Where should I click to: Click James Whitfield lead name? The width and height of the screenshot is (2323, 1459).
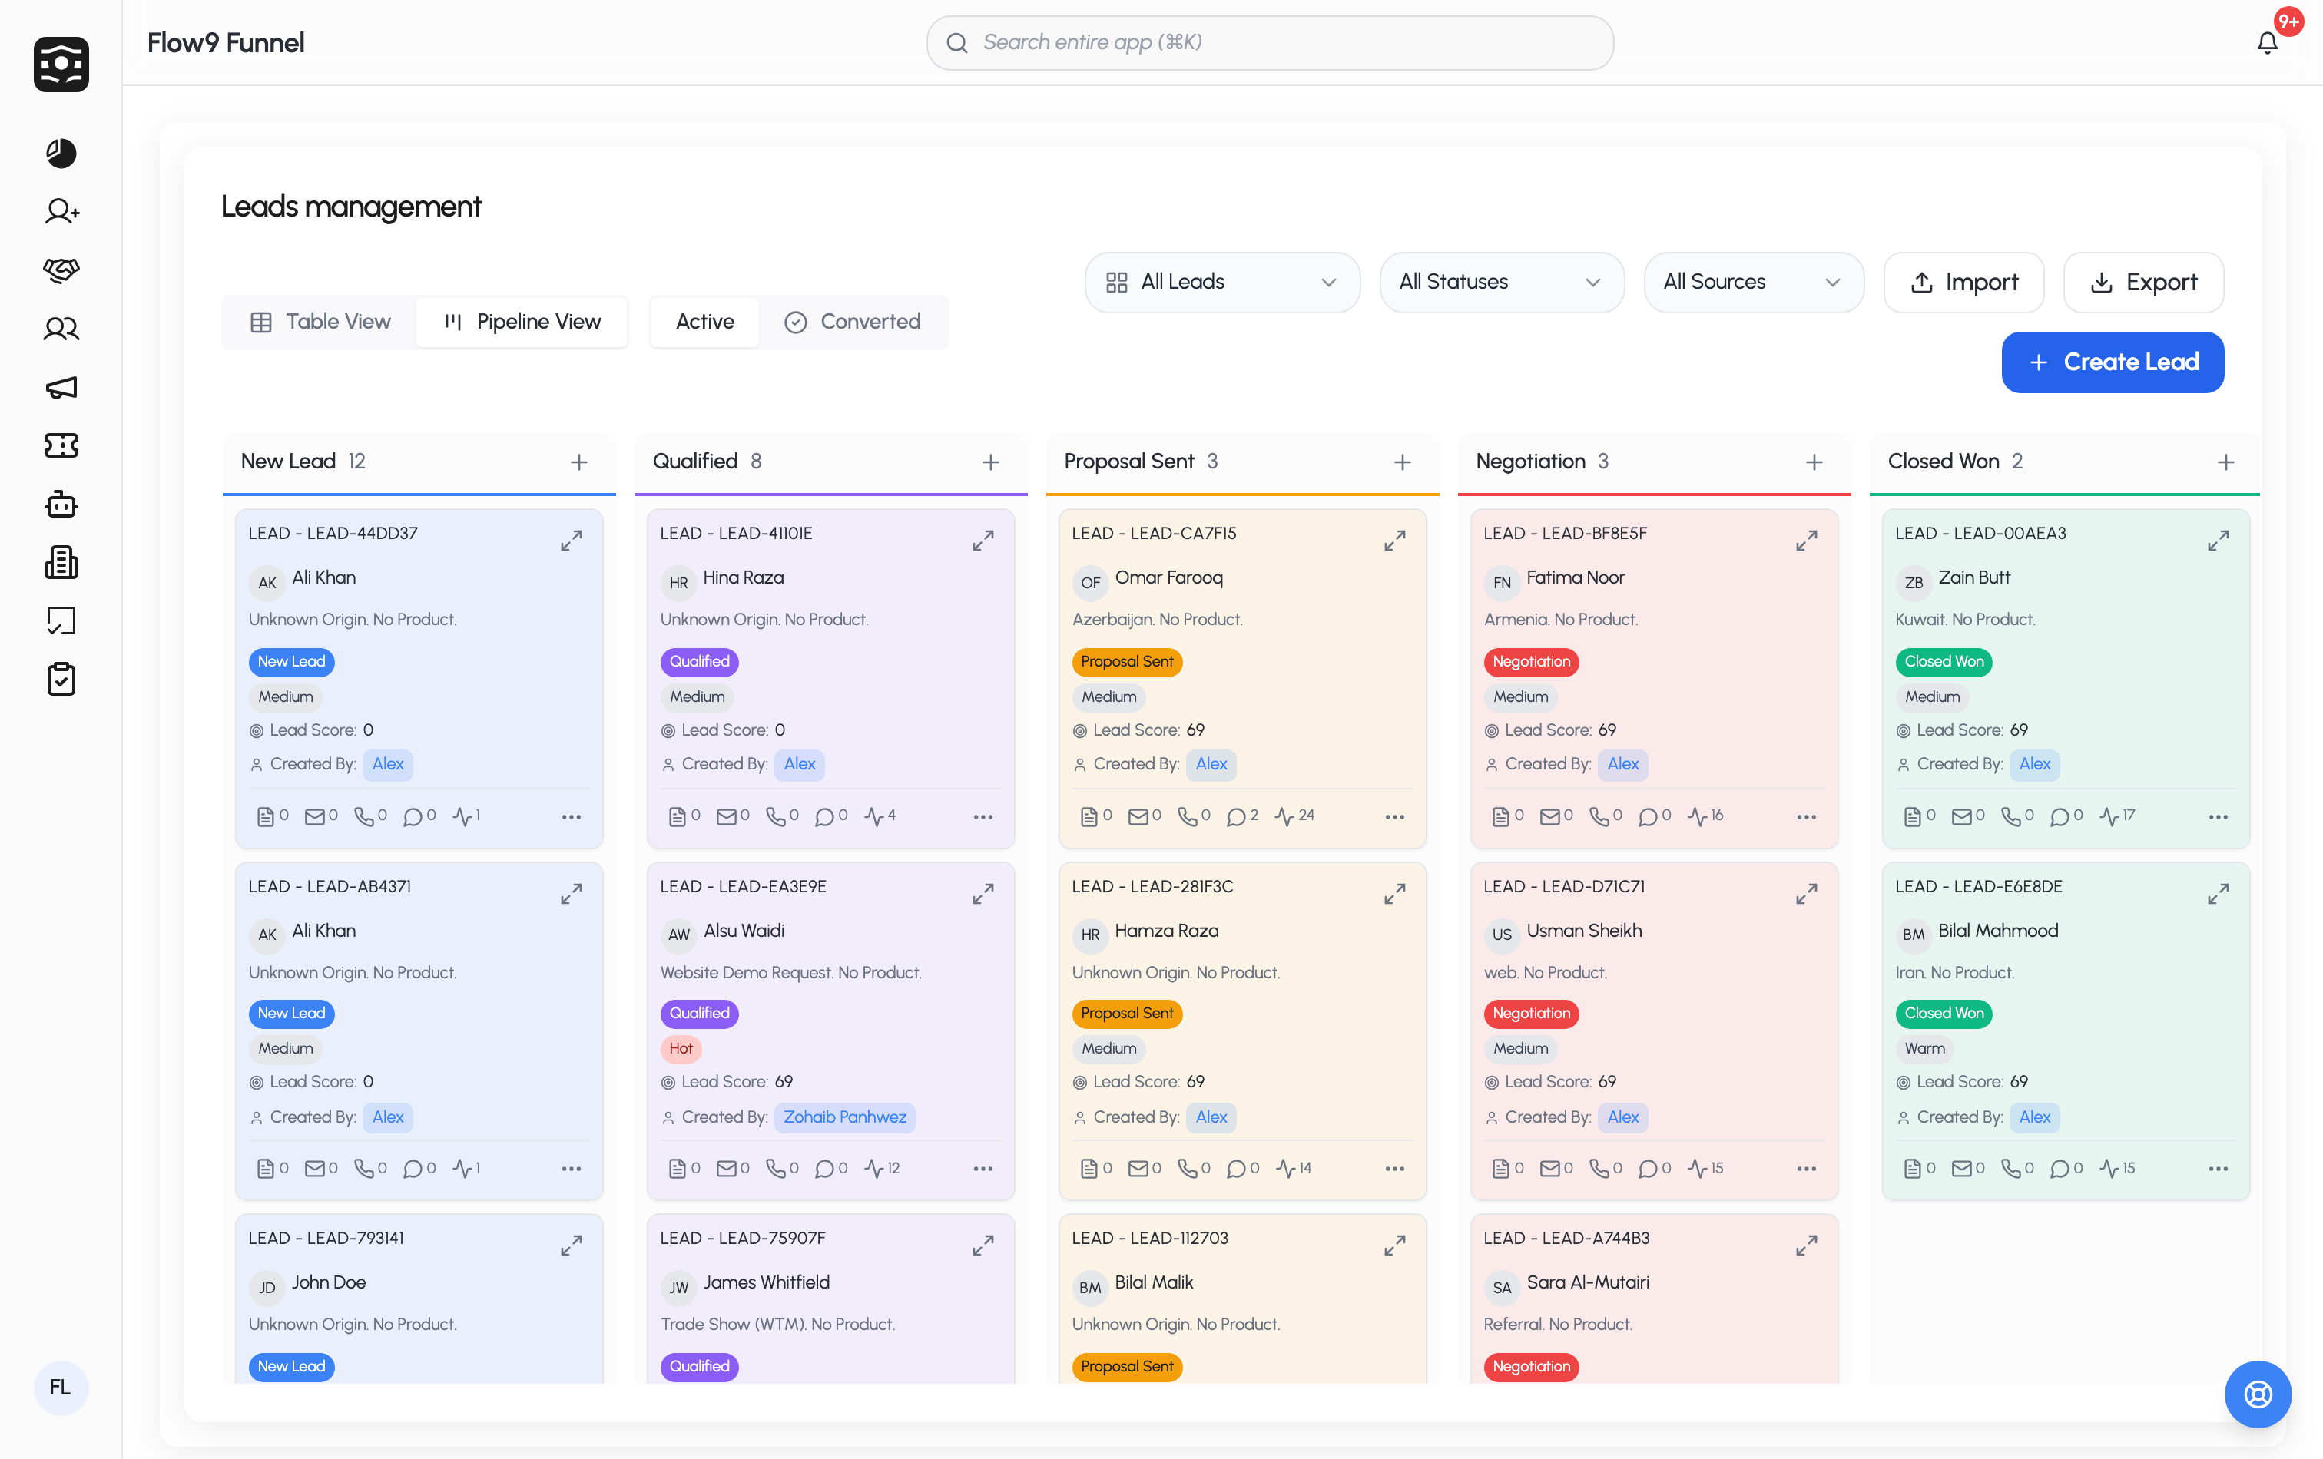[x=766, y=1282]
